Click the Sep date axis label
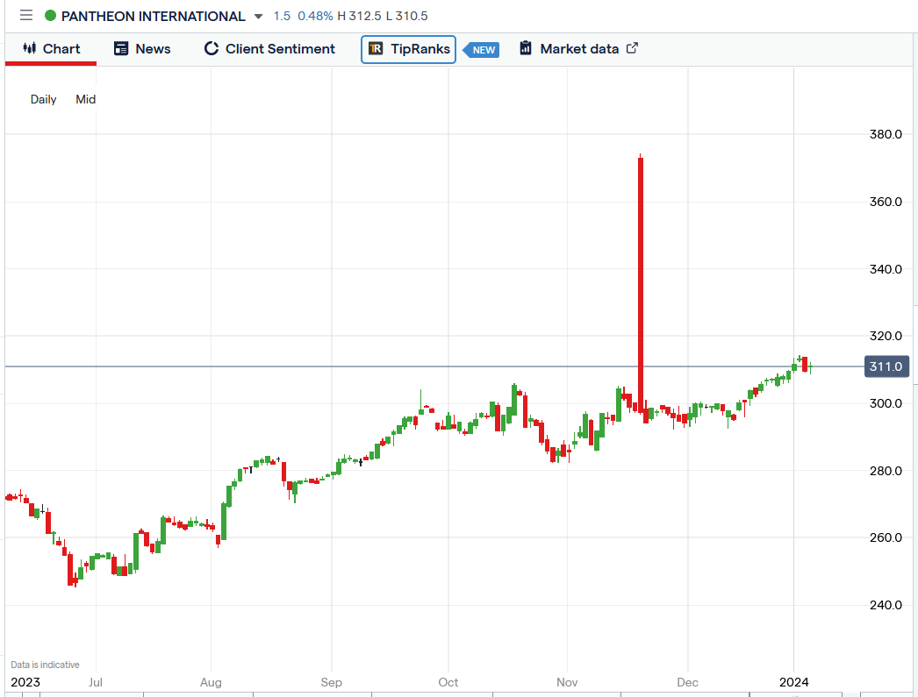Image resolution: width=918 pixels, height=697 pixels. click(332, 682)
